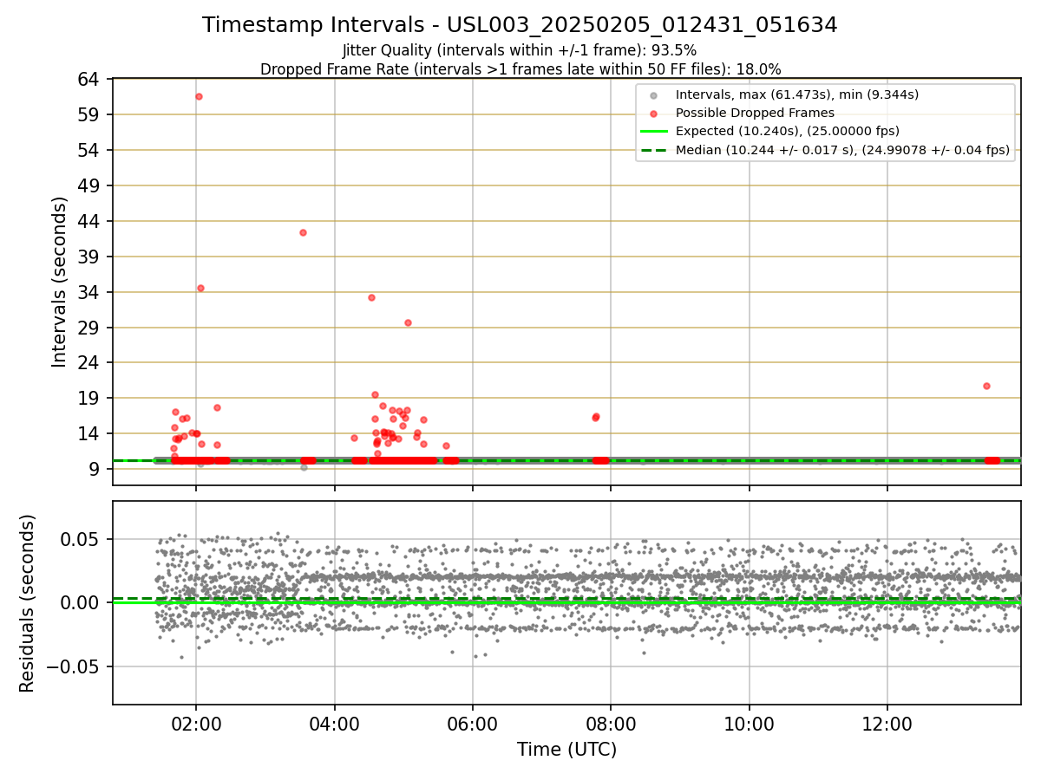
Task: Click legend entry "Intervals, max (61.473s), min (9.344s)"
Action: click(797, 94)
